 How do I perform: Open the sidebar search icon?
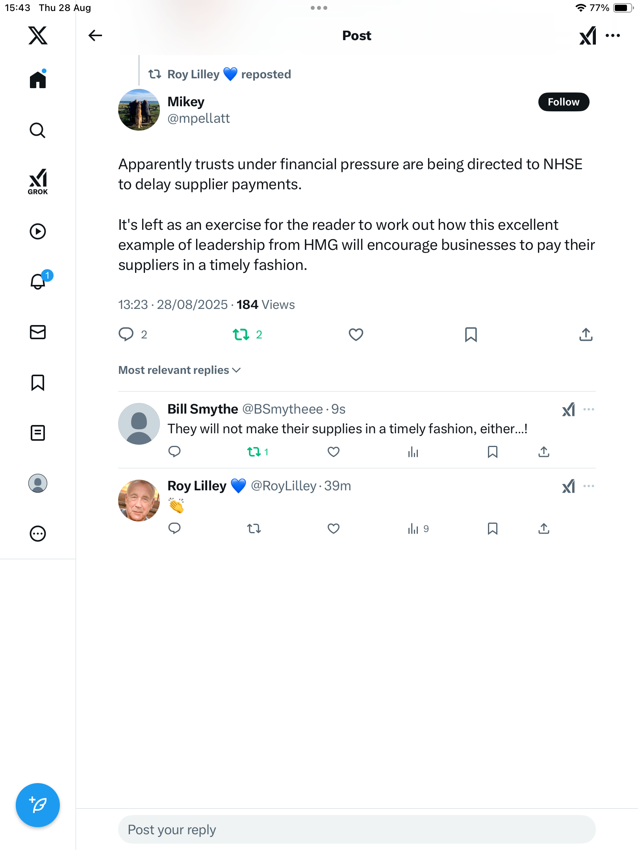point(38,131)
